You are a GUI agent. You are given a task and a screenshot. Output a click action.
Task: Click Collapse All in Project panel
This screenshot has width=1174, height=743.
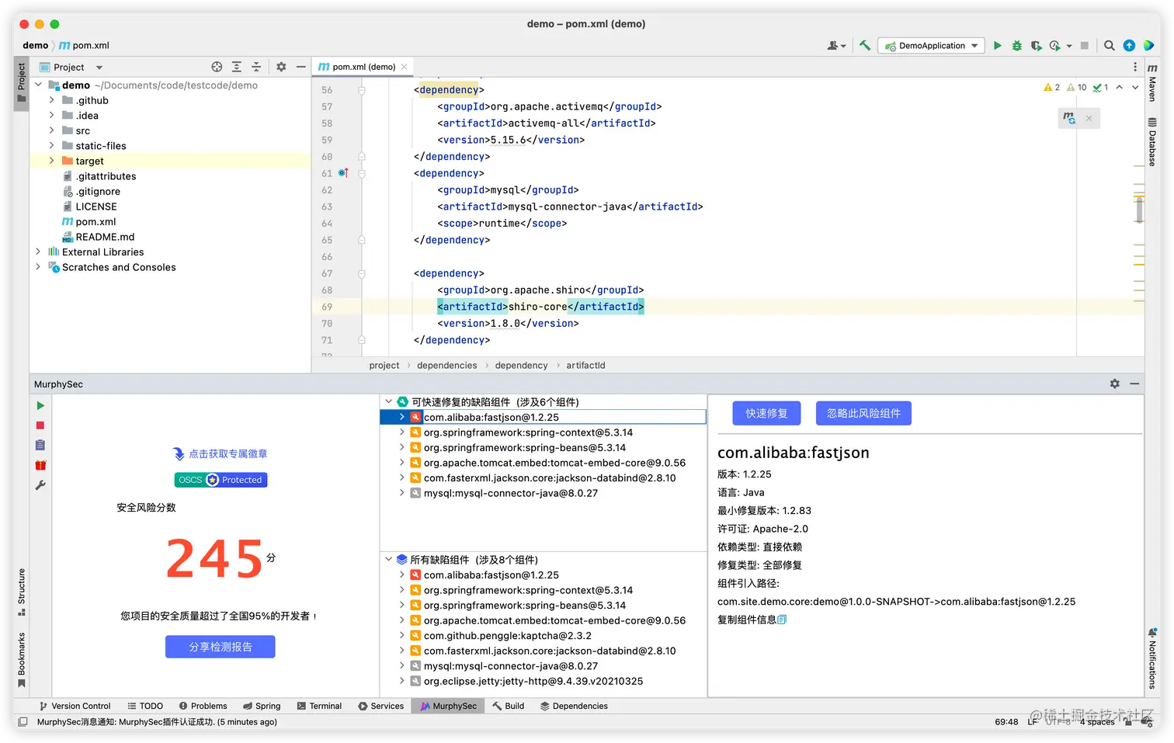[x=256, y=67]
